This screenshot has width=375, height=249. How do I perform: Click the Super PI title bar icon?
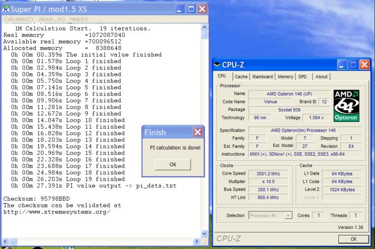(6, 8)
